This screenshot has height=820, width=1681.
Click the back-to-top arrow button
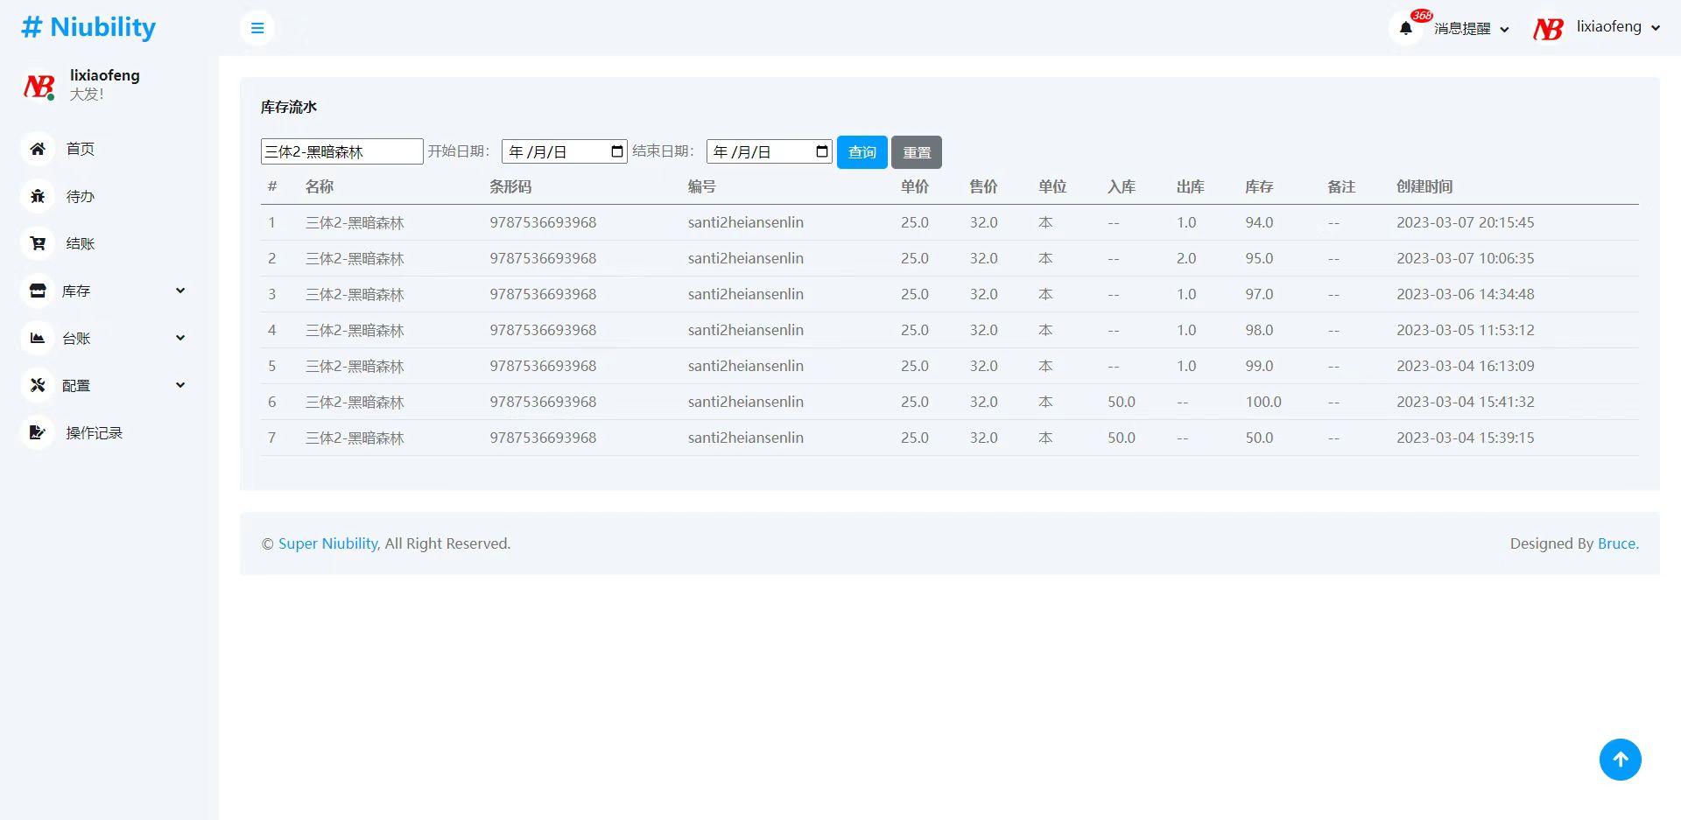[1621, 760]
